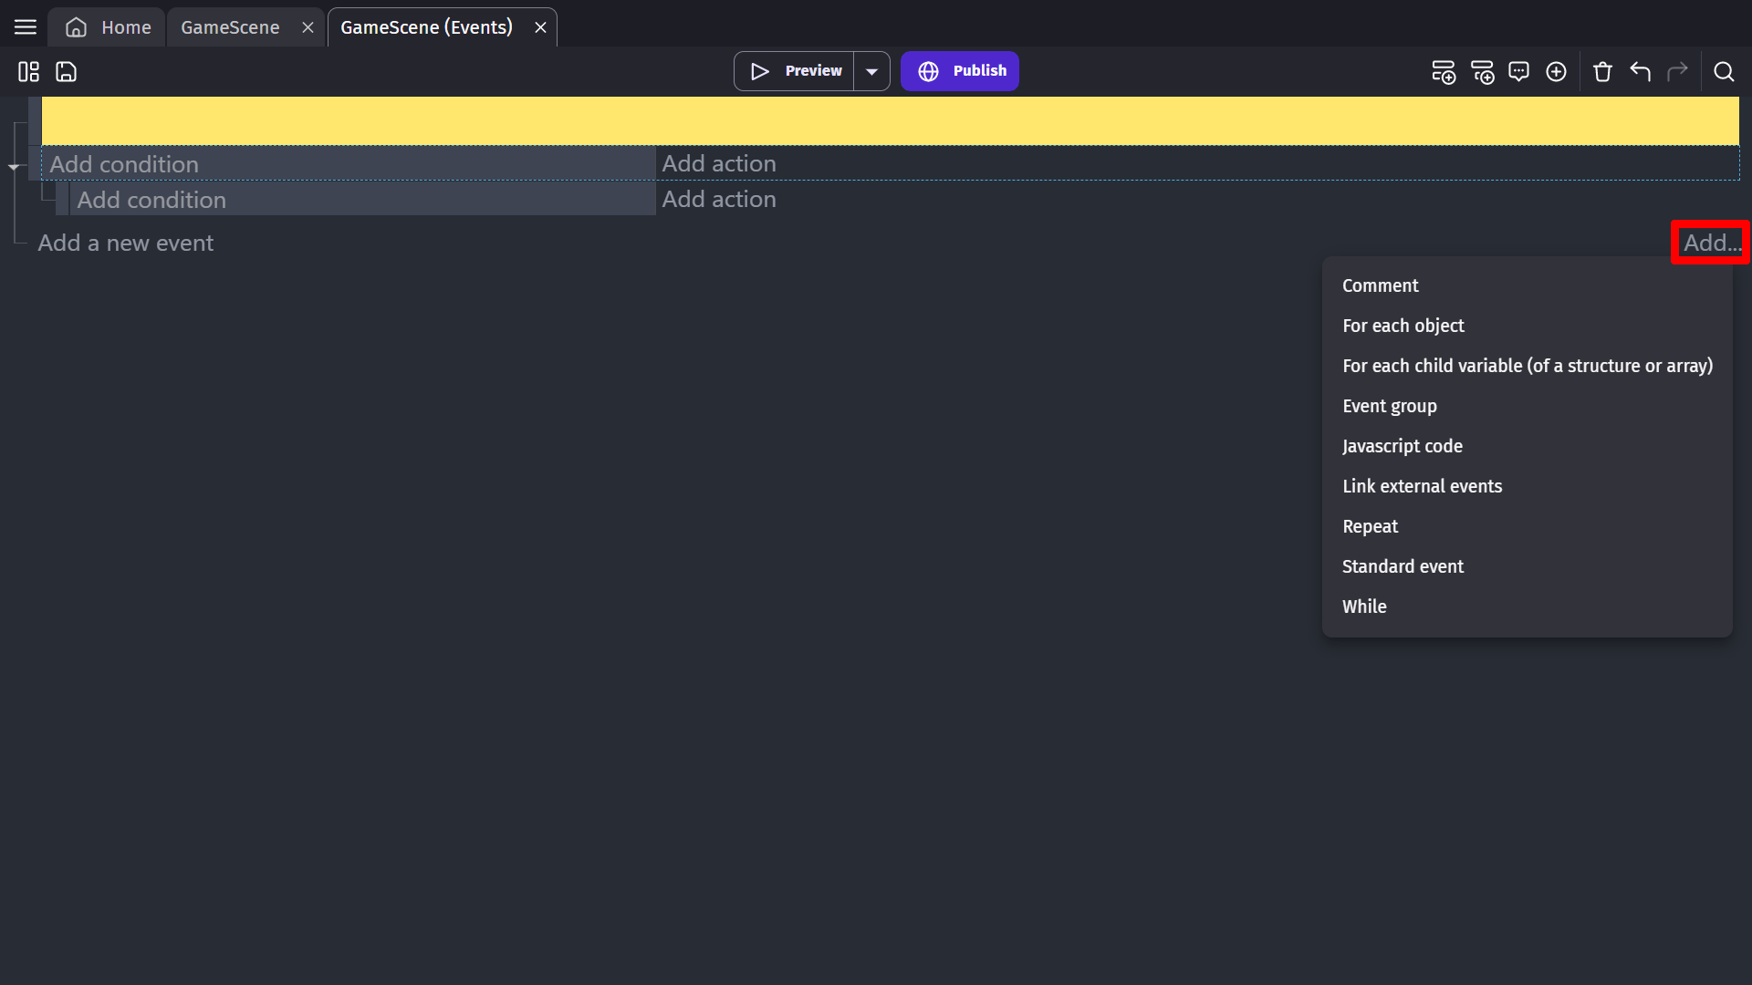Click the circled plus icon for other events
Screen dimensions: 1752x985
[x=1556, y=71]
